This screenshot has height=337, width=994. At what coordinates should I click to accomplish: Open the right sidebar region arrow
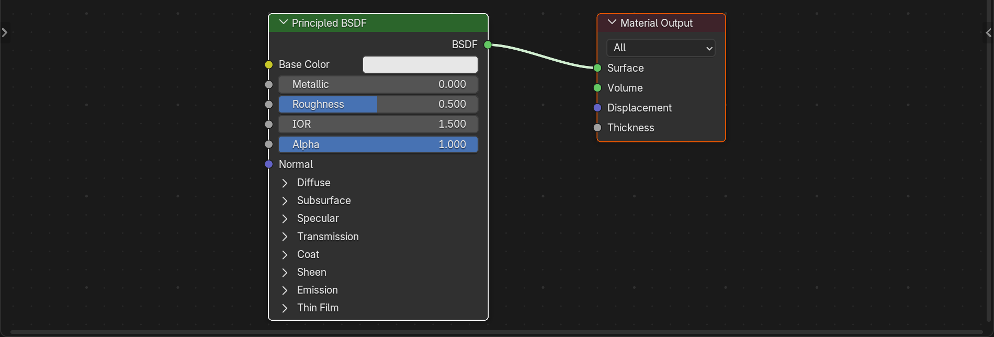pyautogui.click(x=989, y=32)
